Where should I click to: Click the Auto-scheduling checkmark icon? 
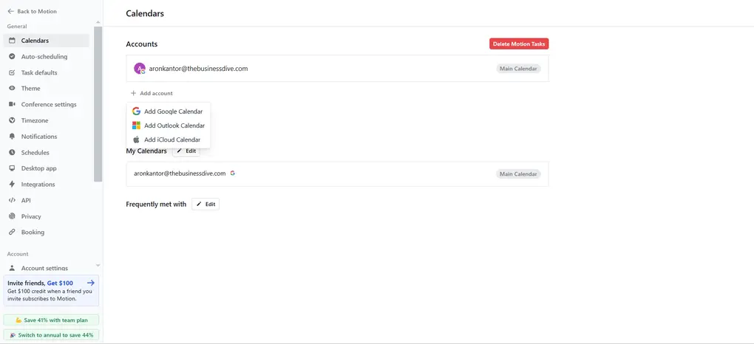coord(12,57)
